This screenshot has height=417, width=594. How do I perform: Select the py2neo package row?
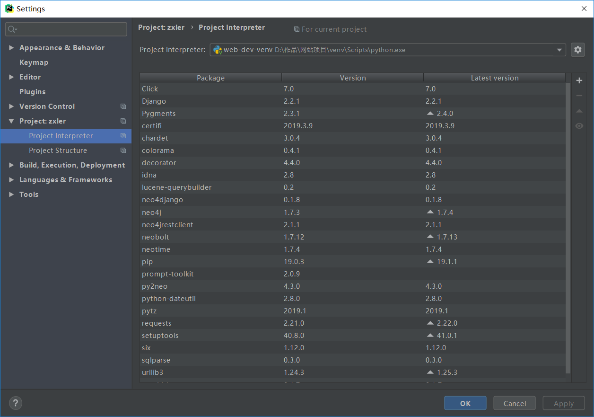click(353, 286)
